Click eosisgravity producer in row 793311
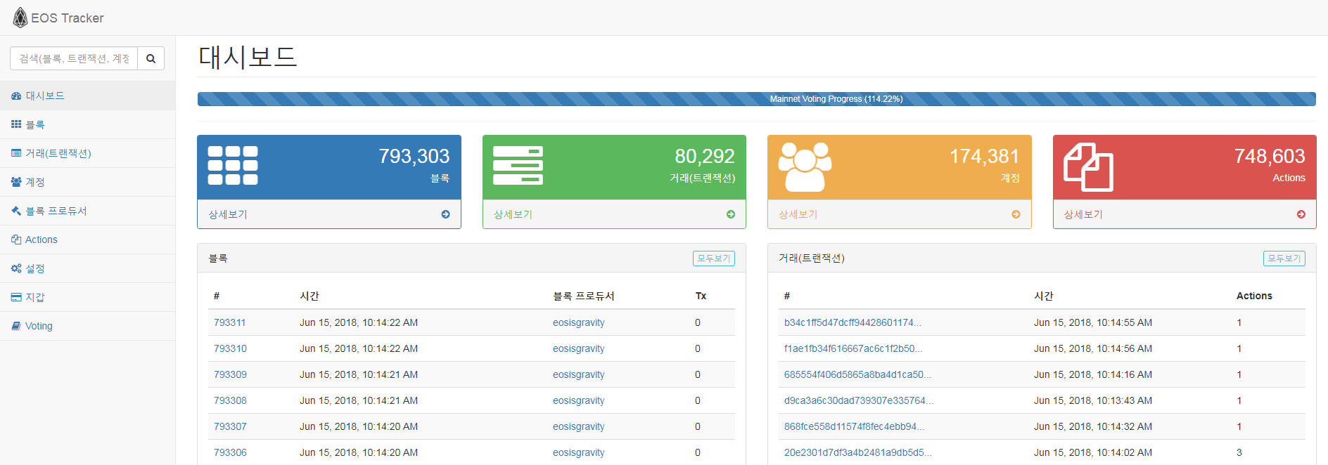This screenshot has width=1328, height=465. pos(578,322)
